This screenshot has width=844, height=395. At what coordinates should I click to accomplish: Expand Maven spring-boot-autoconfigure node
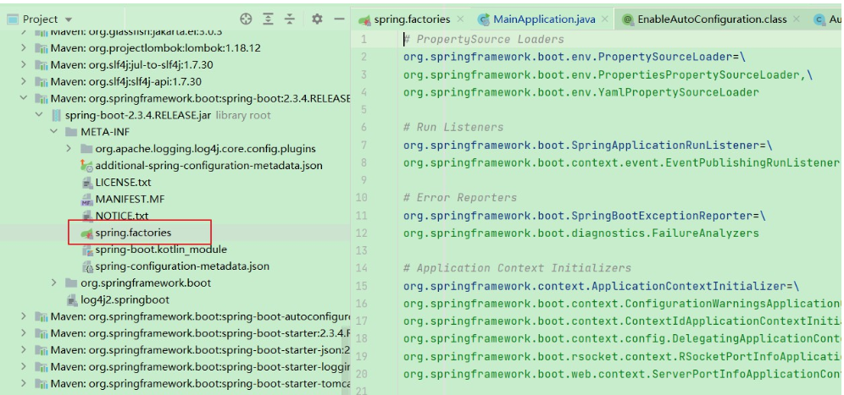[23, 316]
